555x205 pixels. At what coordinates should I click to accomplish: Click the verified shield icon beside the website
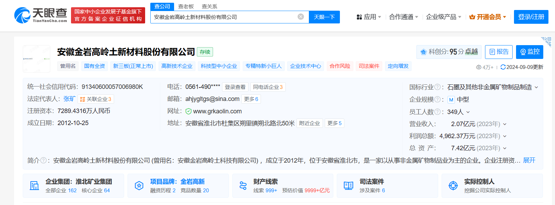pyautogui.click(x=189, y=111)
